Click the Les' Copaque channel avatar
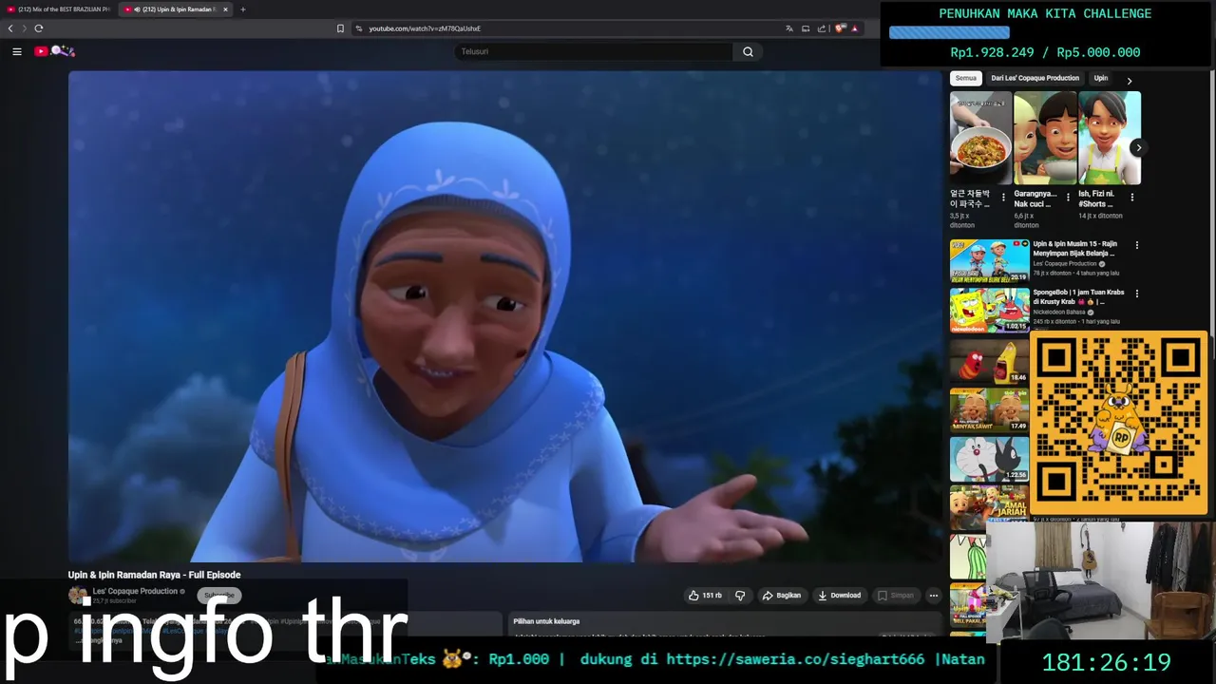1216x684 pixels. click(x=77, y=596)
